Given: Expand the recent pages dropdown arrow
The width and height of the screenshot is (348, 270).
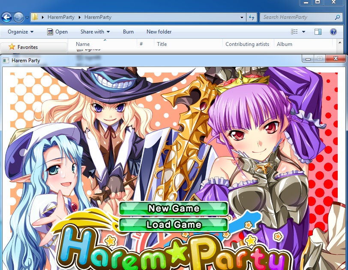Looking at the screenshot, I should pyautogui.click(x=27, y=18).
